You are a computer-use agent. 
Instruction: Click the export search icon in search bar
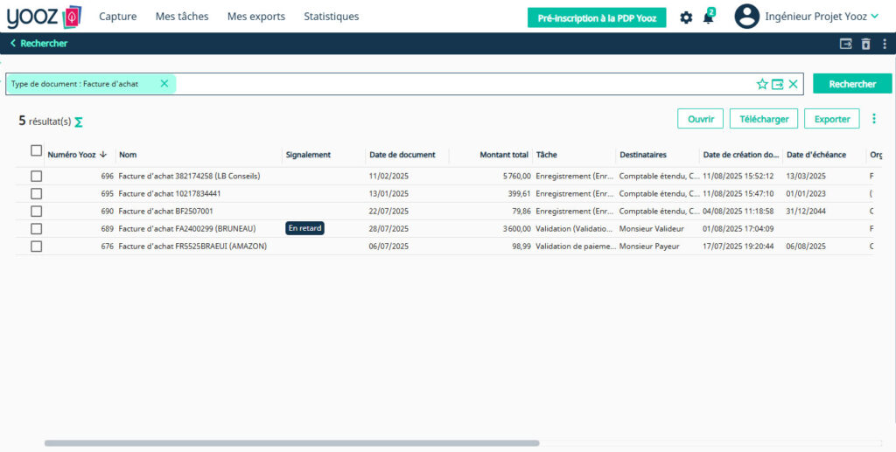(778, 84)
